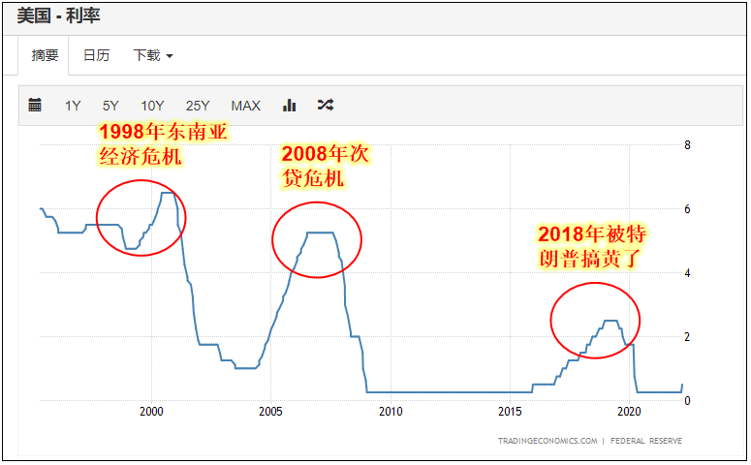Switch to the 摘要 tab

[45, 55]
